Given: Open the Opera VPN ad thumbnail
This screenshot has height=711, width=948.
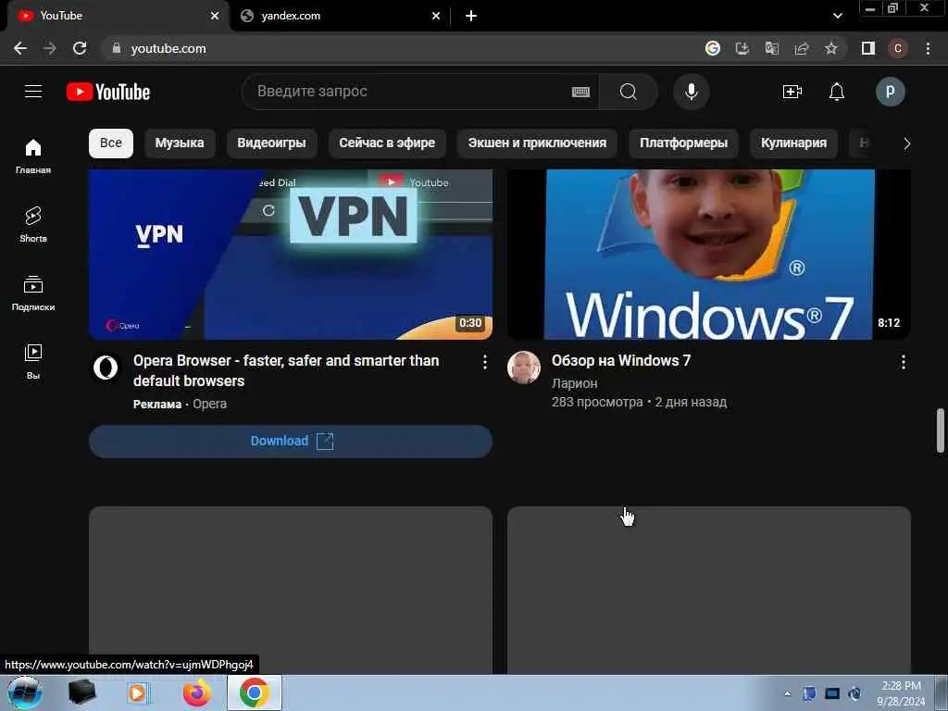Looking at the screenshot, I should click(x=290, y=254).
